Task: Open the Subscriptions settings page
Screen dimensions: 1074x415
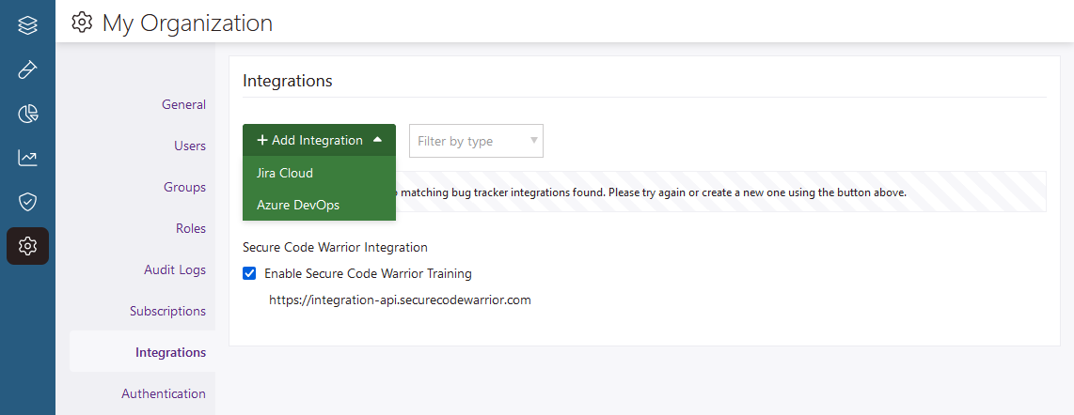Action: (x=167, y=311)
